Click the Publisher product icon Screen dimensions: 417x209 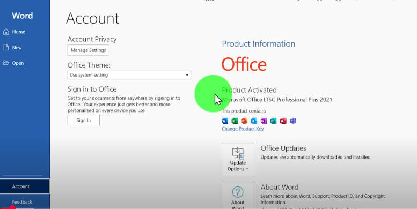tap(273, 121)
